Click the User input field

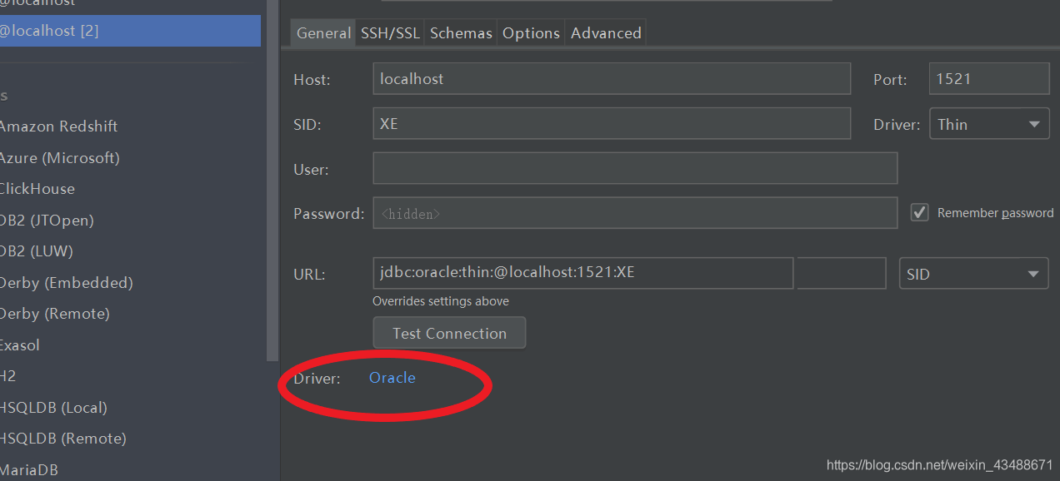pyautogui.click(x=635, y=168)
